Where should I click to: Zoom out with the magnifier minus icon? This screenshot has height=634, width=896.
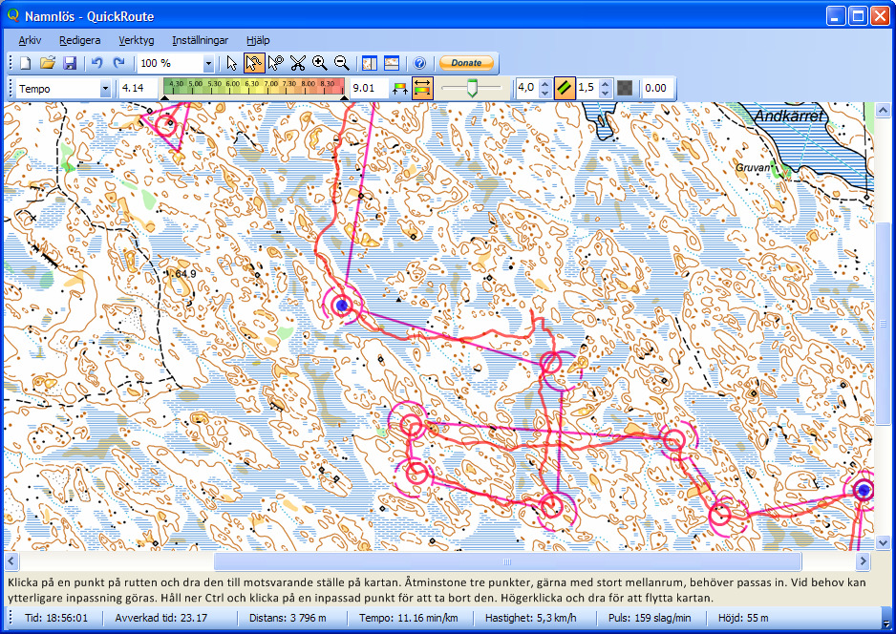(342, 63)
